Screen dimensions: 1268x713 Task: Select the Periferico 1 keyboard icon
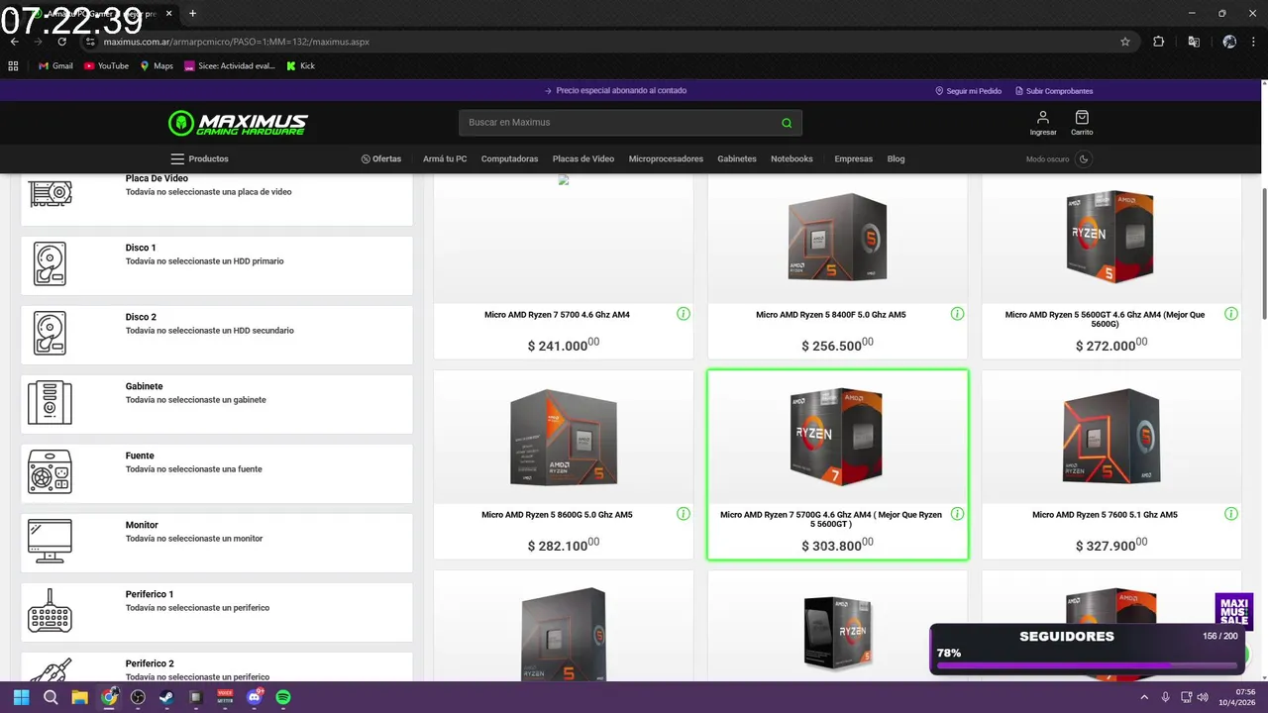click(50, 611)
